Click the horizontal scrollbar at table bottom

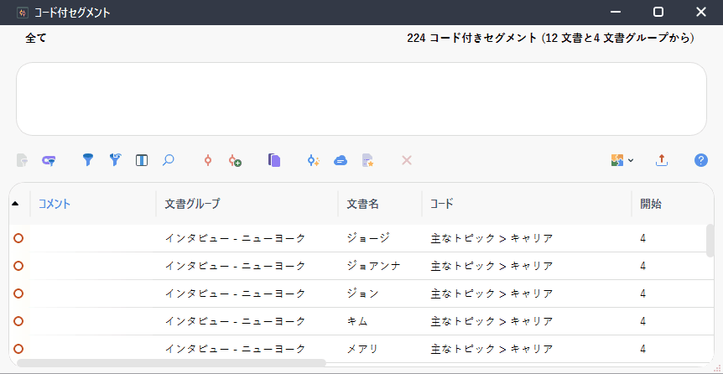point(171,363)
